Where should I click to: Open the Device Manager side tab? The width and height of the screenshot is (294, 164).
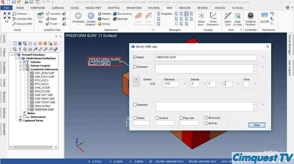point(290,45)
